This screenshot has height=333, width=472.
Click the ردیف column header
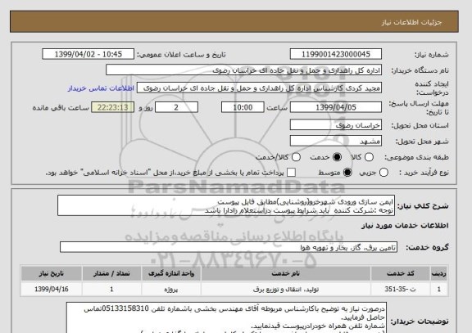[439, 273]
